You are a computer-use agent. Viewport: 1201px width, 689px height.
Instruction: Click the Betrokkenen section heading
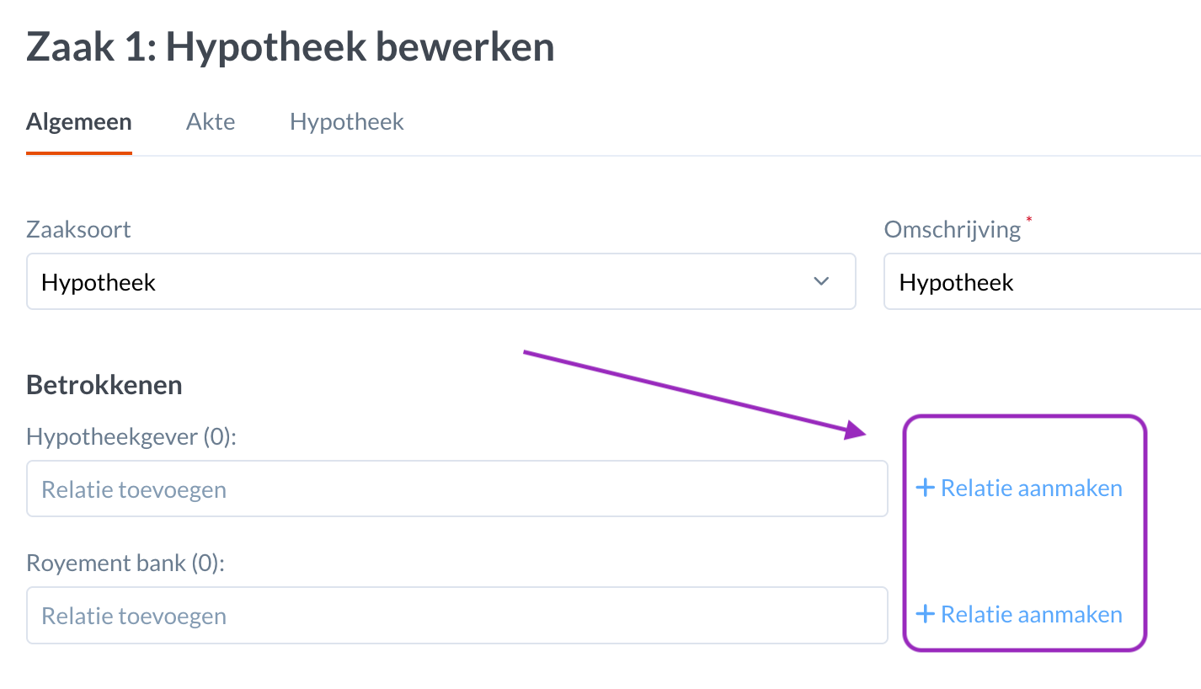click(x=104, y=385)
